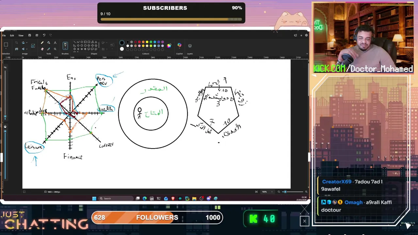Select the Rectangle shape
The height and width of the screenshot is (235, 418).
[x=85, y=42]
